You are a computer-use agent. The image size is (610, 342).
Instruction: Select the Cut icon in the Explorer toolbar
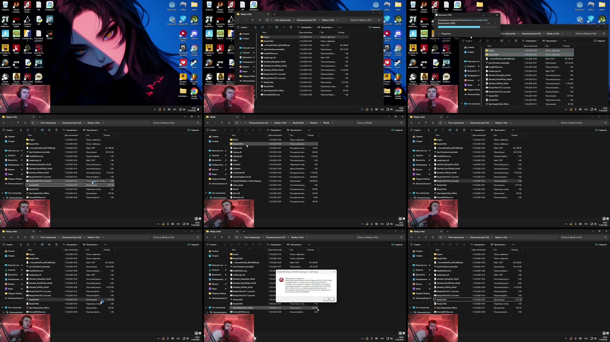coord(255,27)
